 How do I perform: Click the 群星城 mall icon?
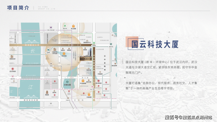(69, 49)
